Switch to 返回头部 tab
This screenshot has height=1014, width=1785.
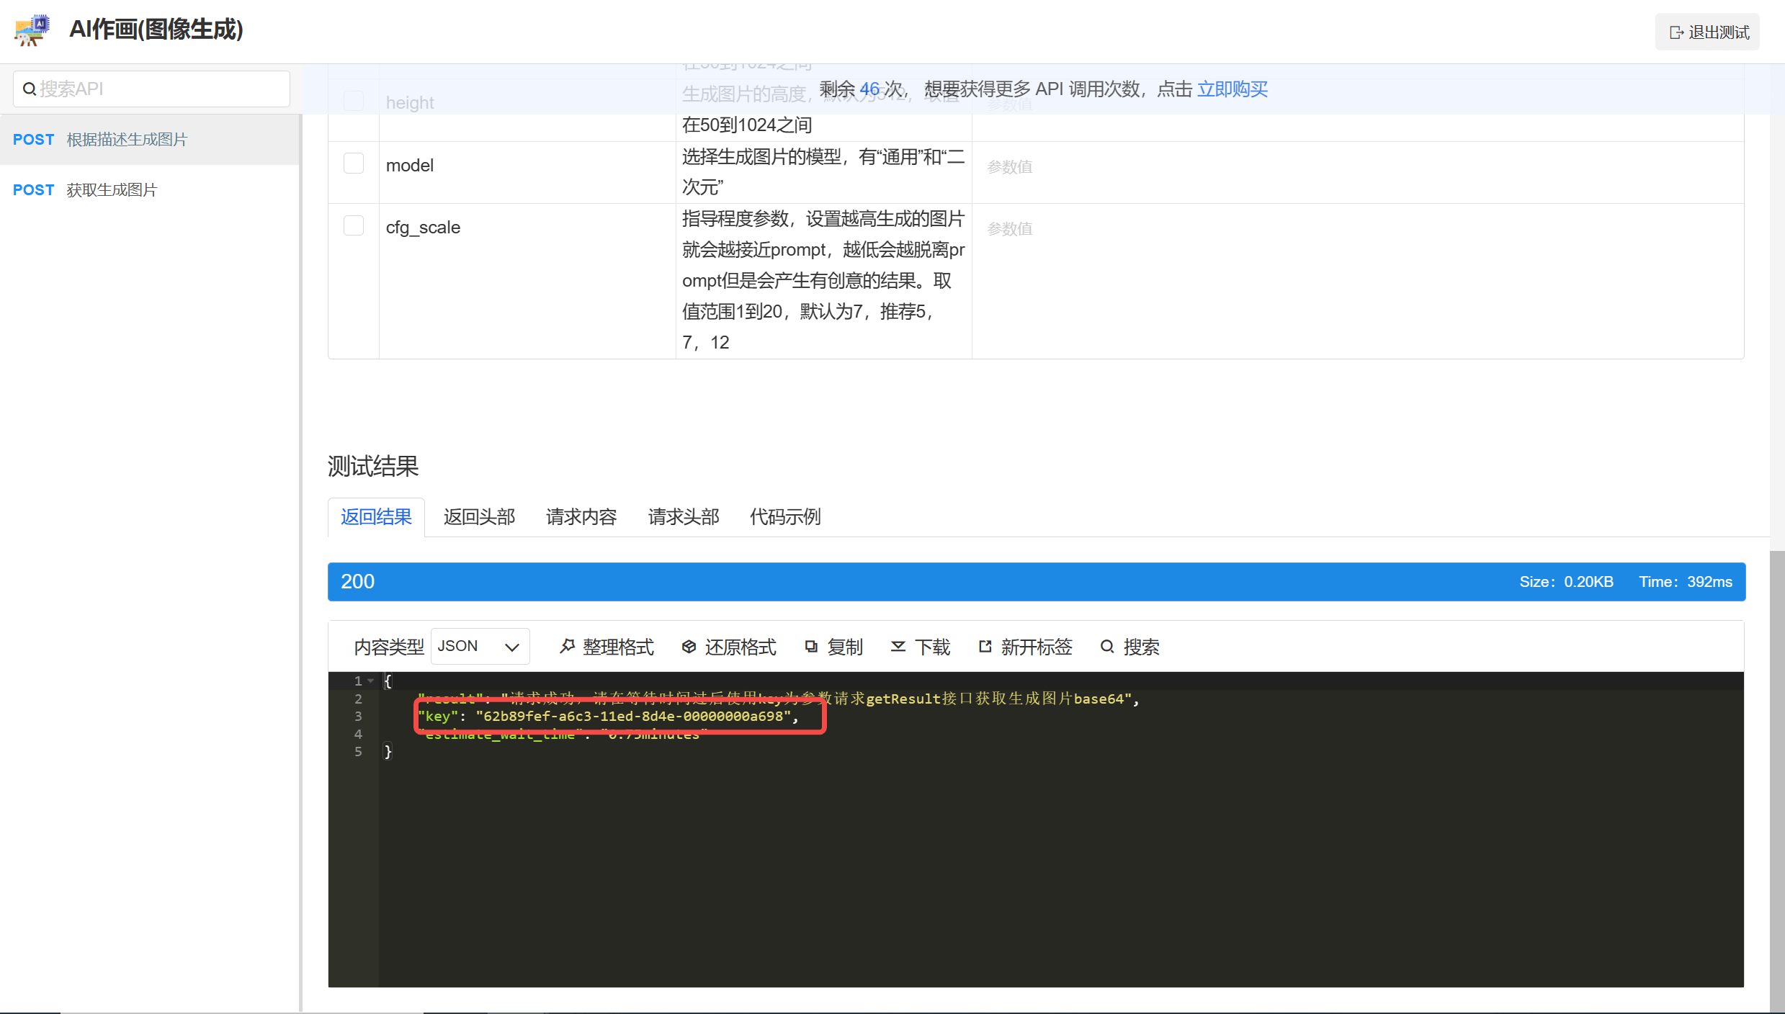[478, 515]
